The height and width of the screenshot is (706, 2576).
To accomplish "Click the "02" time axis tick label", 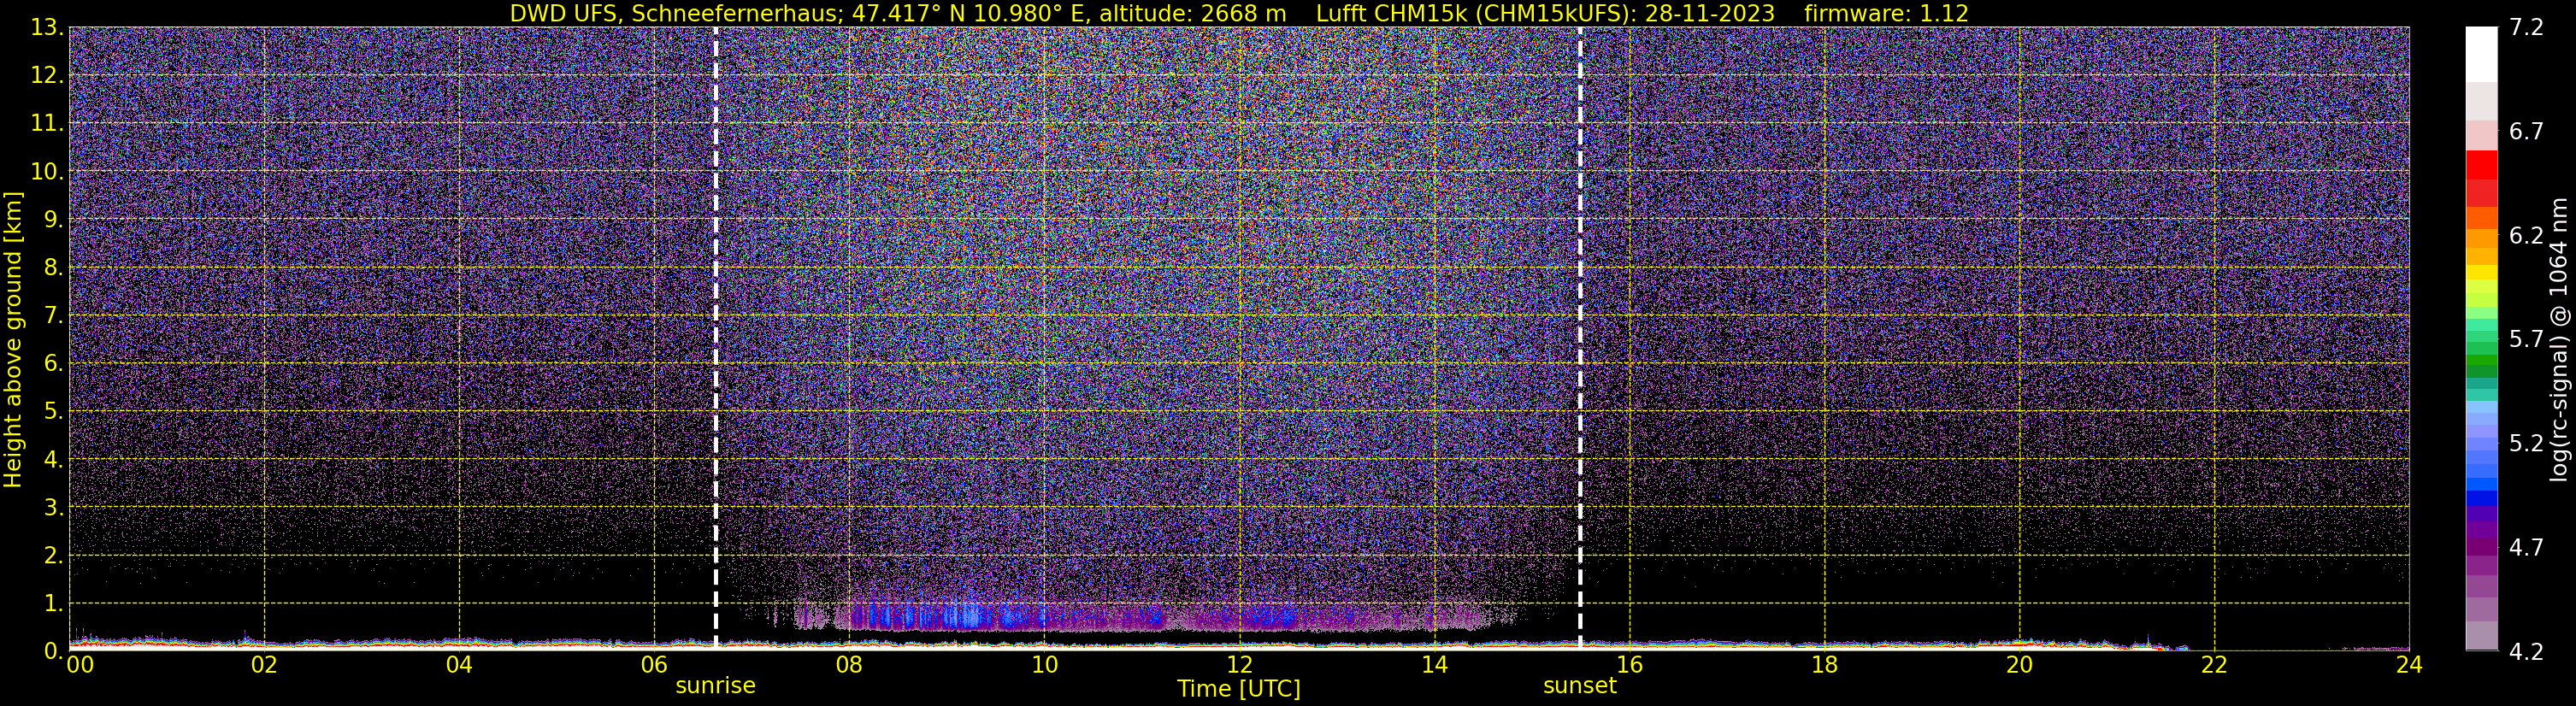I will pos(264,666).
